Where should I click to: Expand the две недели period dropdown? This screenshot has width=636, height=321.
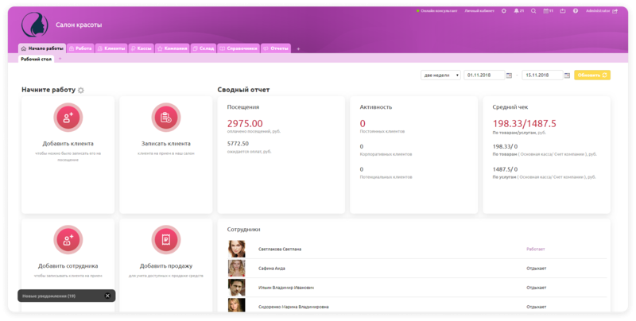[x=440, y=75]
